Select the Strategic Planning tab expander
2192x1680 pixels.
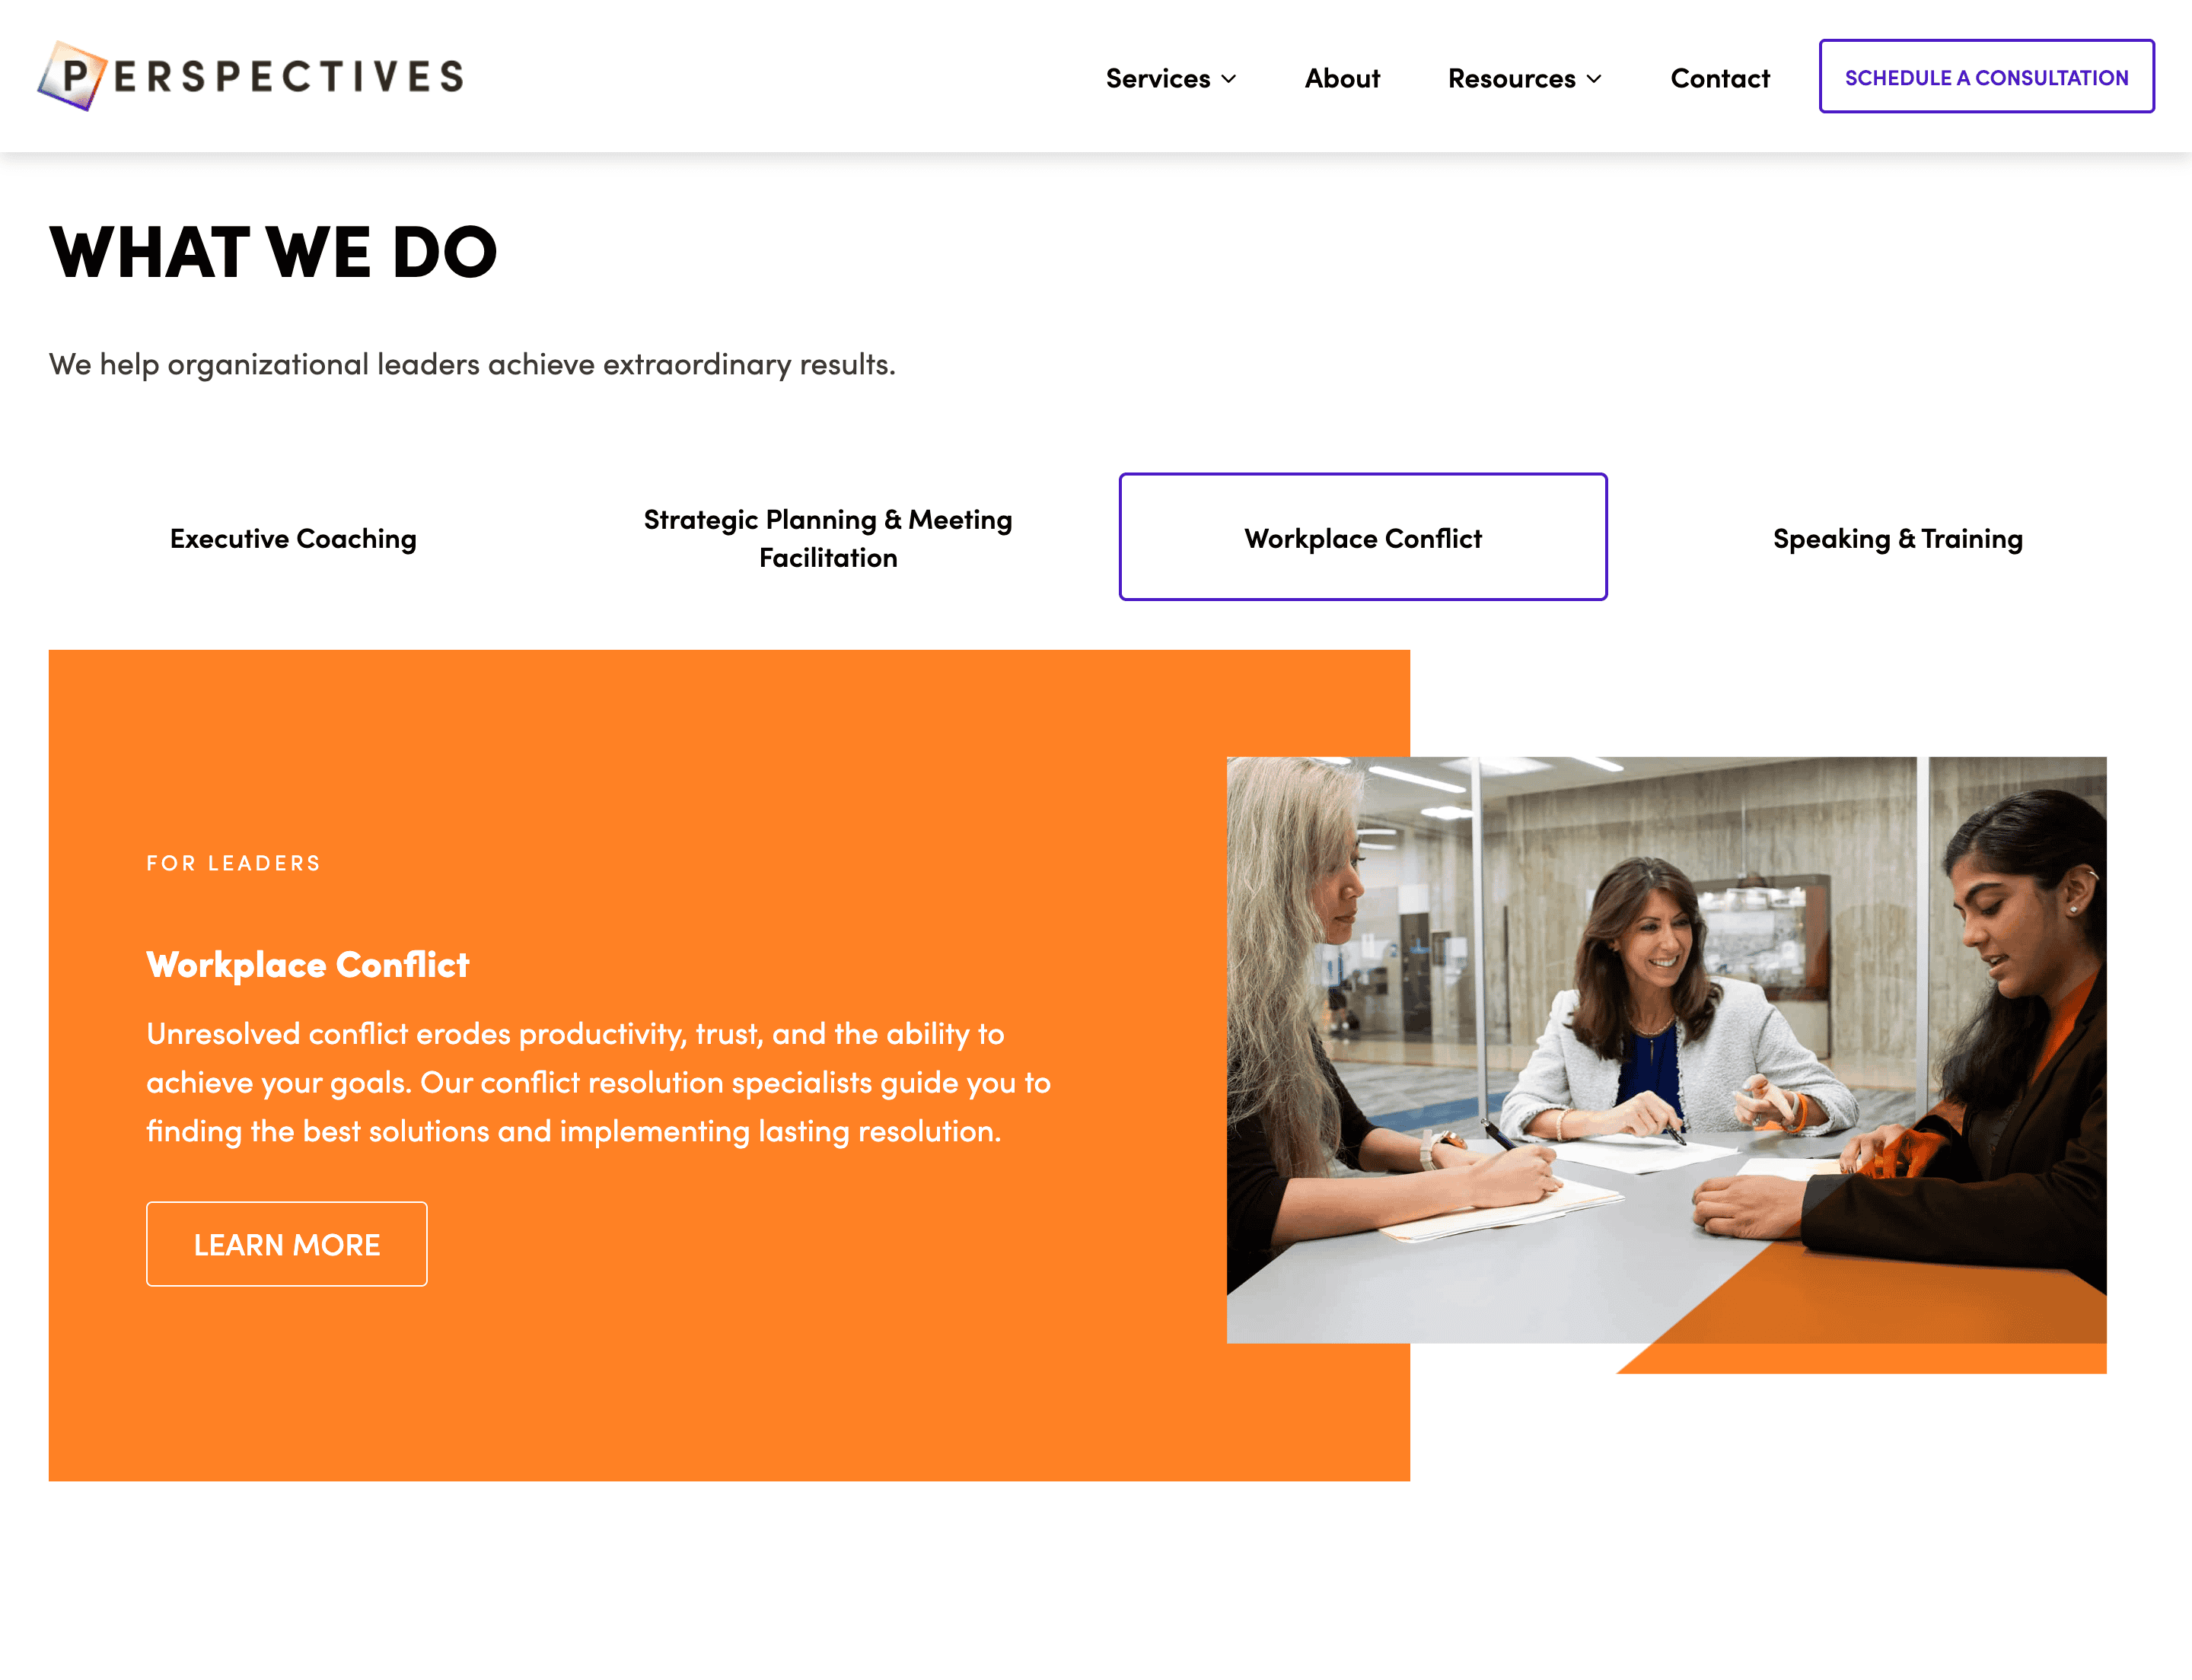[x=828, y=536]
